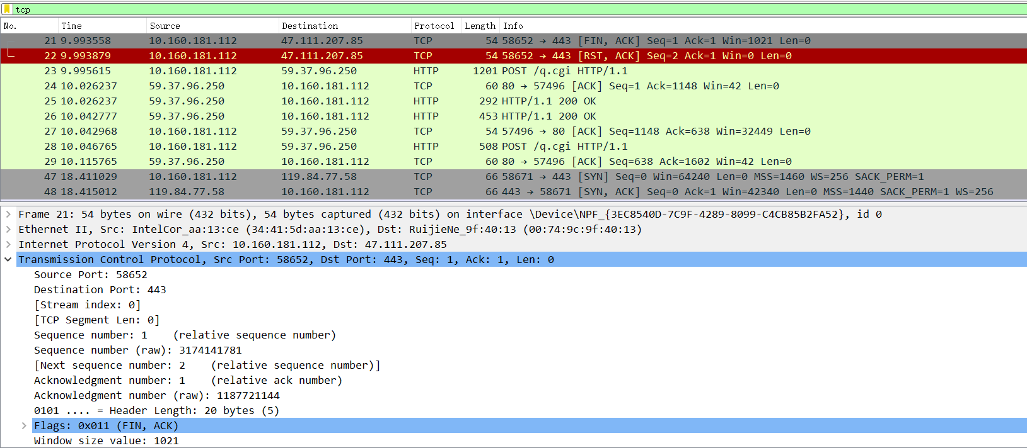Image resolution: width=1027 pixels, height=448 pixels.
Task: Click HTTP protocol cell of packet 28
Action: tap(426, 146)
